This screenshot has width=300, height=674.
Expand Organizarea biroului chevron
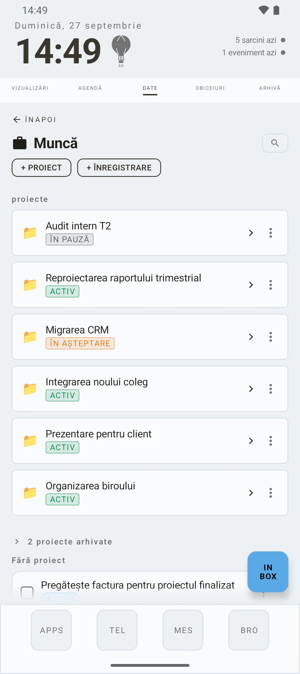click(x=251, y=493)
